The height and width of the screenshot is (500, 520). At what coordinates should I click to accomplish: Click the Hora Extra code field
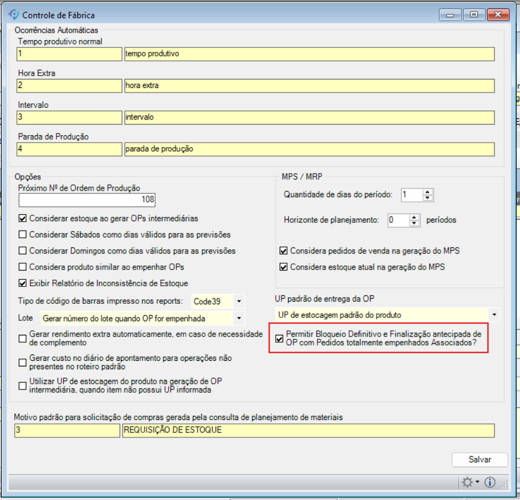[69, 86]
